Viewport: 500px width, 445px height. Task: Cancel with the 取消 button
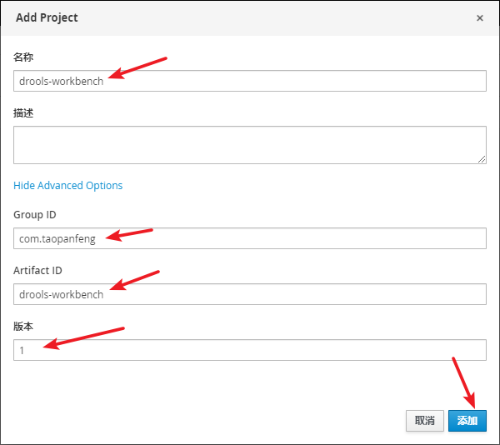(x=425, y=421)
